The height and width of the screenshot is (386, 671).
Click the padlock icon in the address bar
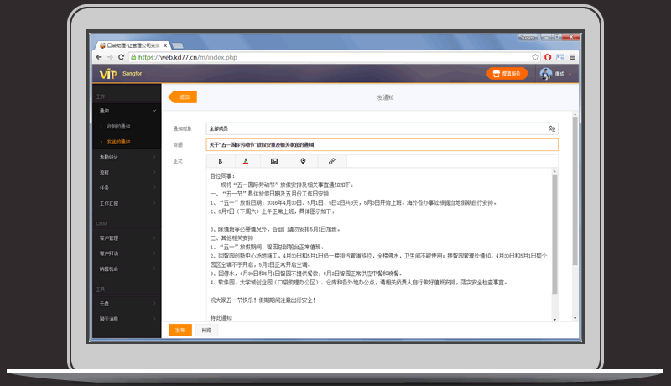tap(133, 57)
